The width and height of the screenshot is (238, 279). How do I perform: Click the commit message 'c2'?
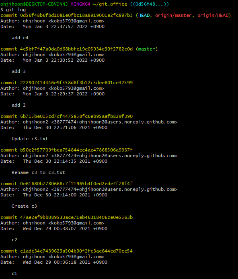click(14, 240)
